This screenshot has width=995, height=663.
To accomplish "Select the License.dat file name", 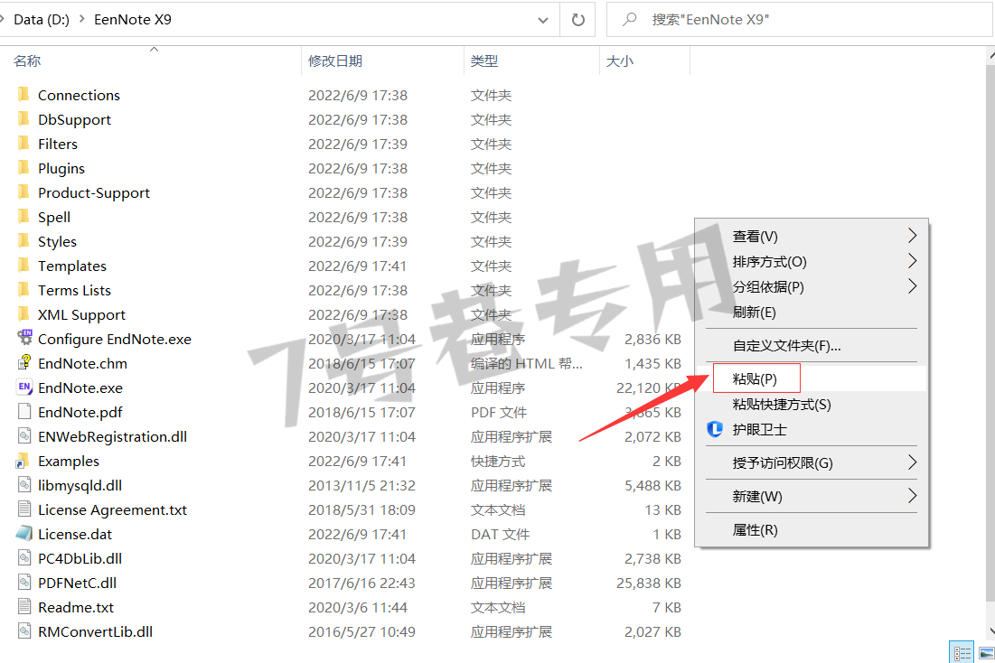I will (75, 534).
